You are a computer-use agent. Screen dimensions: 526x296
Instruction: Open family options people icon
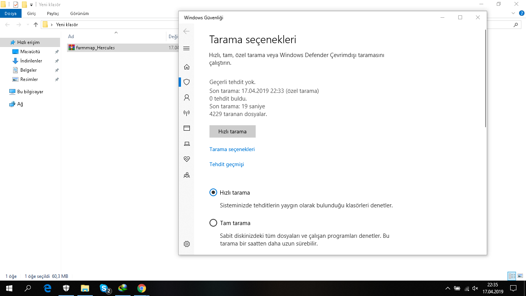pos(187,175)
